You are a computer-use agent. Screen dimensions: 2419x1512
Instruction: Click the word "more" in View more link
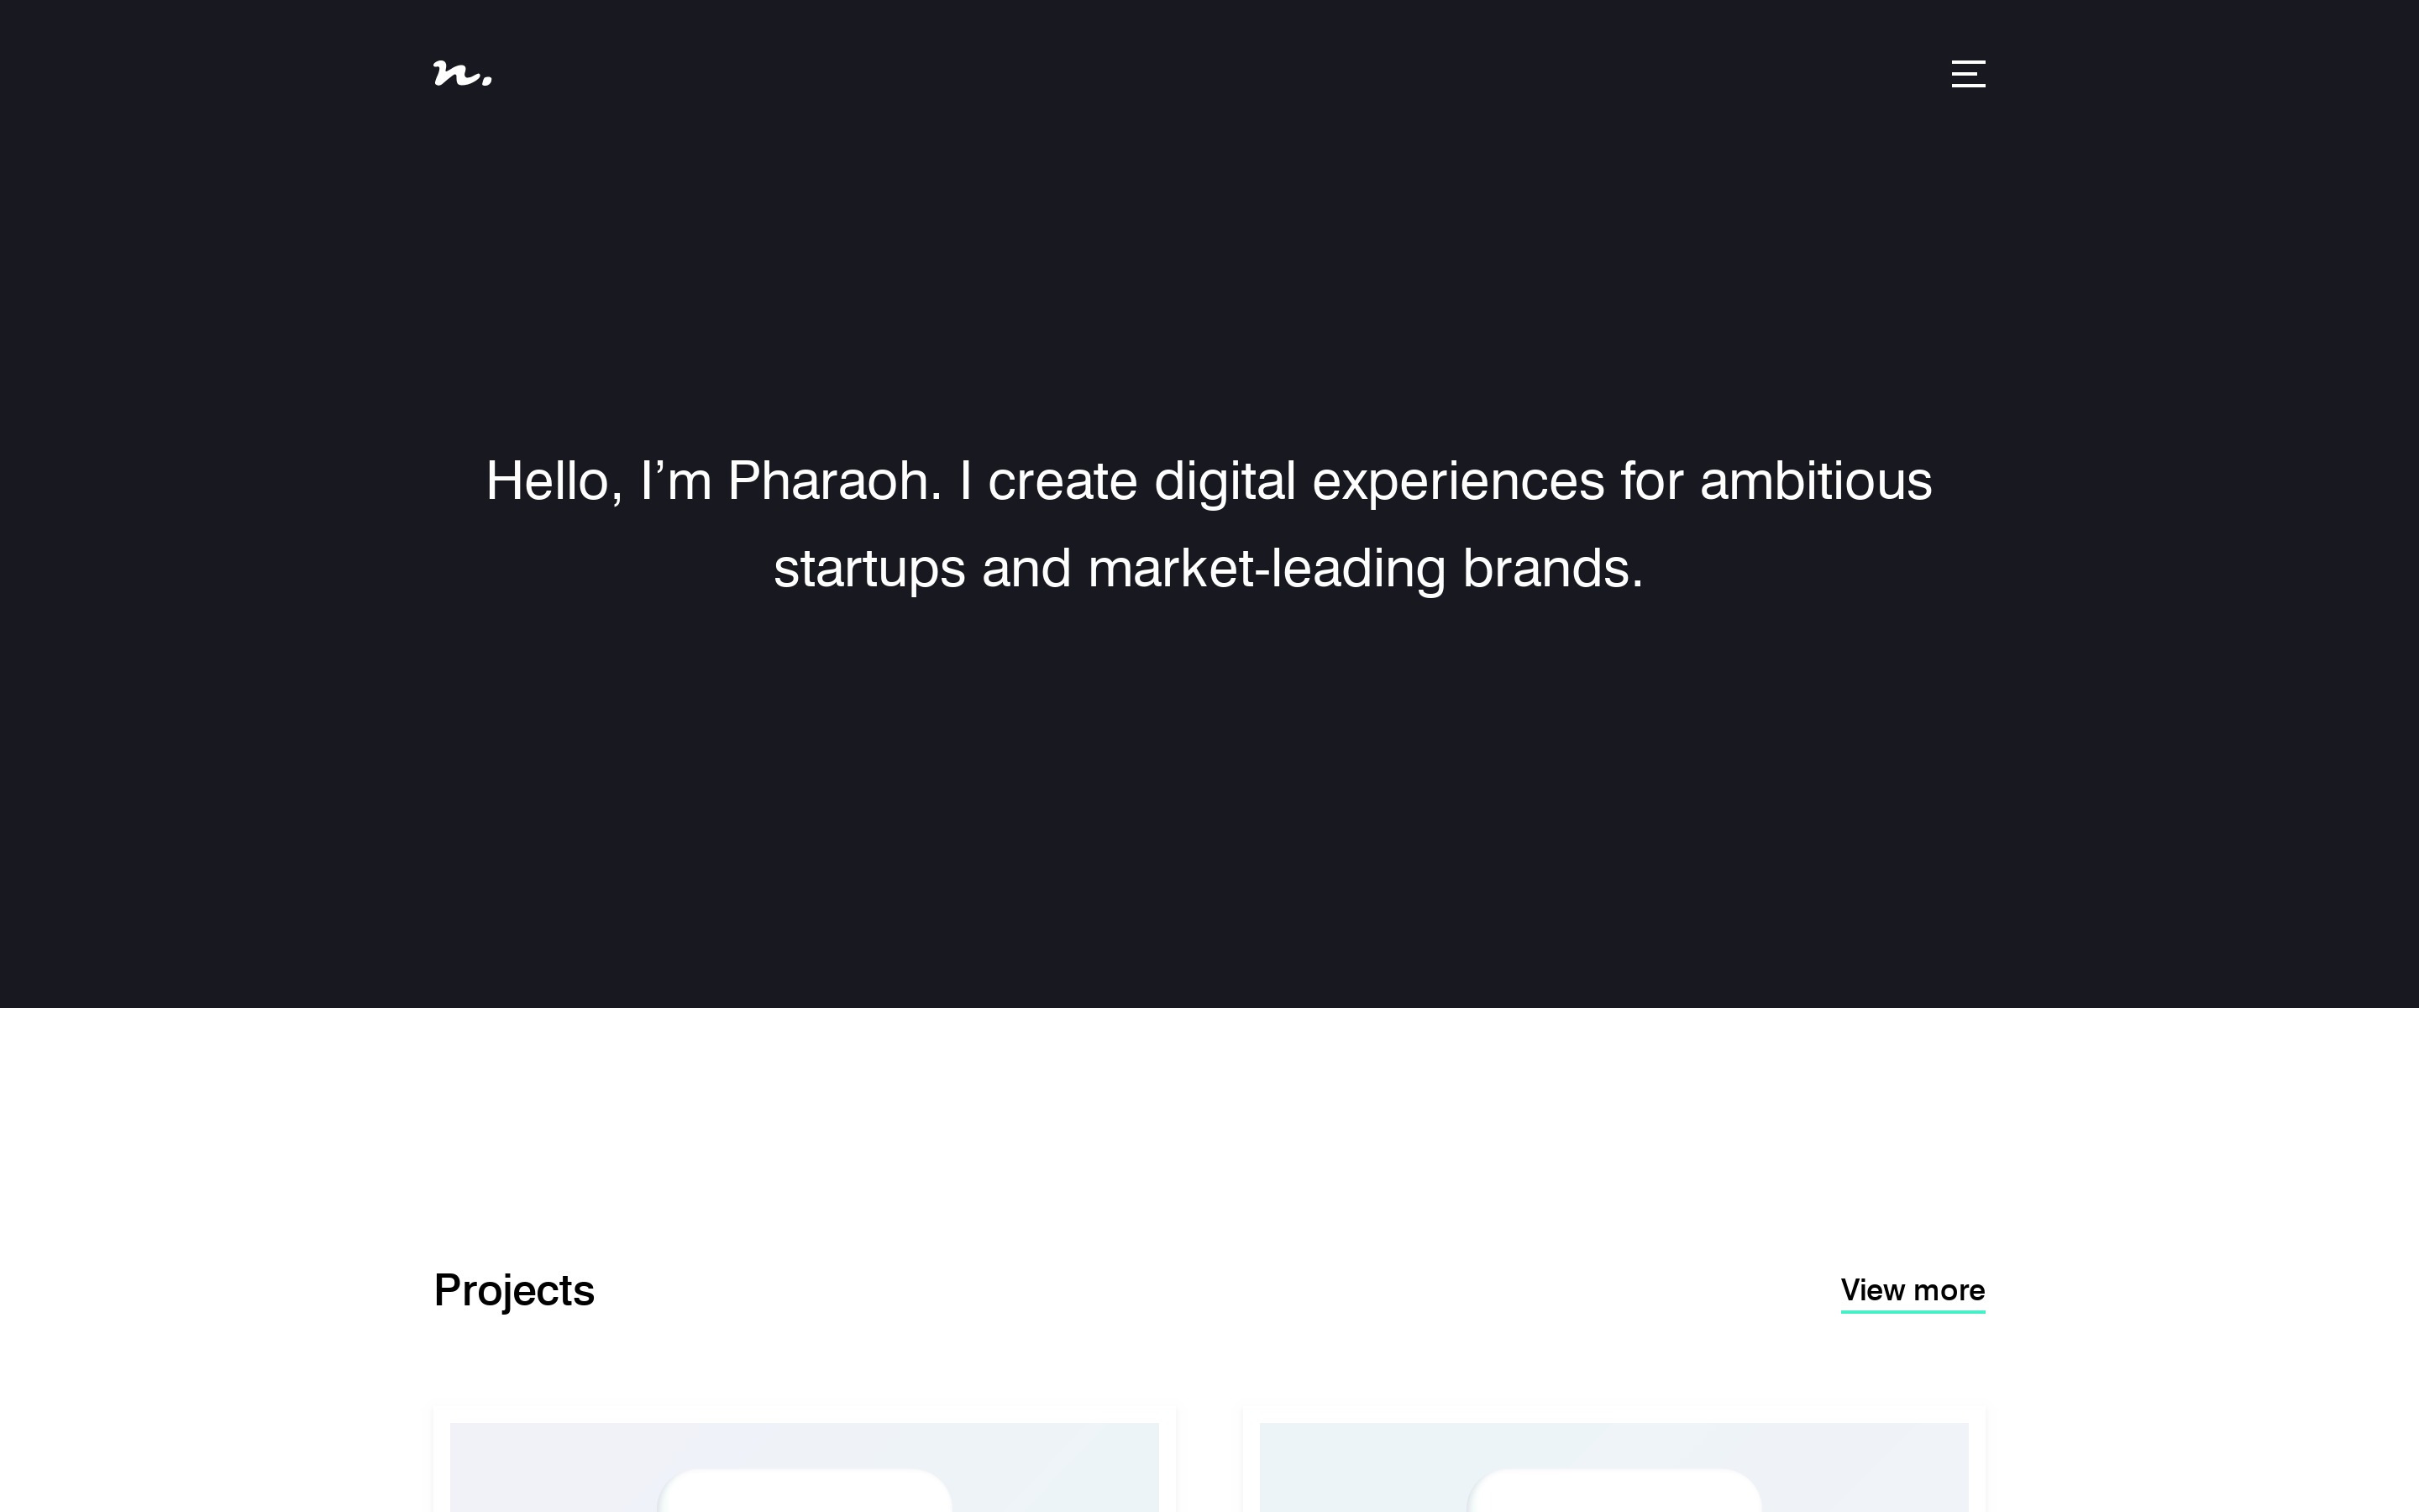click(x=1949, y=1290)
